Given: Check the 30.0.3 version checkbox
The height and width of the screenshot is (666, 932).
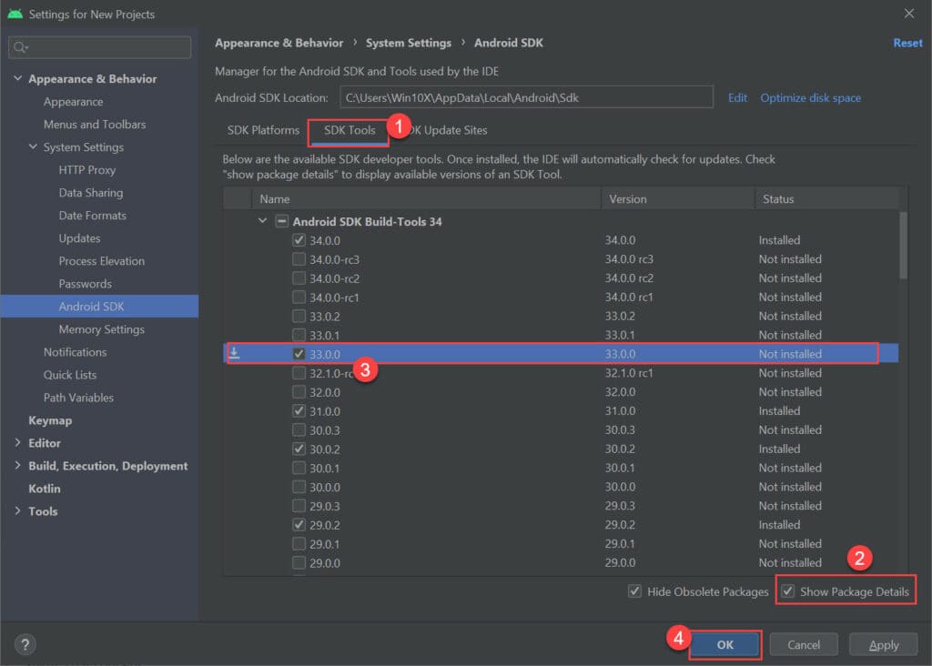Looking at the screenshot, I should tap(299, 429).
